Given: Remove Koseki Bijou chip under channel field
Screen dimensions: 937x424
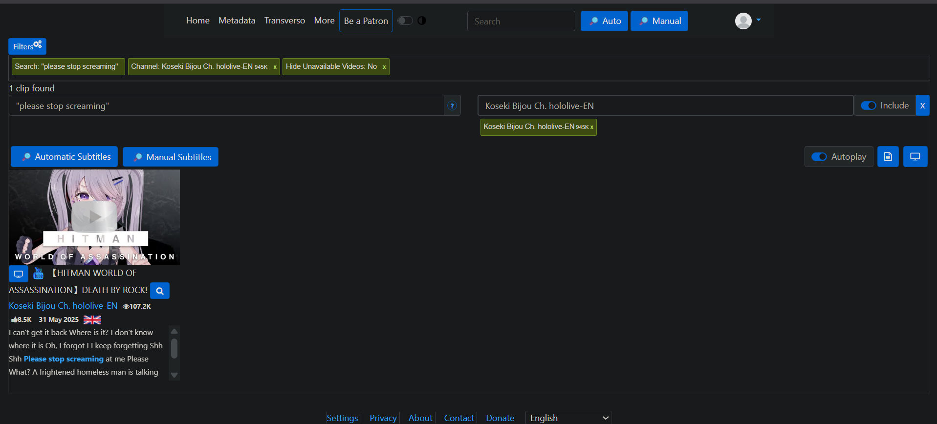Looking at the screenshot, I should [592, 127].
